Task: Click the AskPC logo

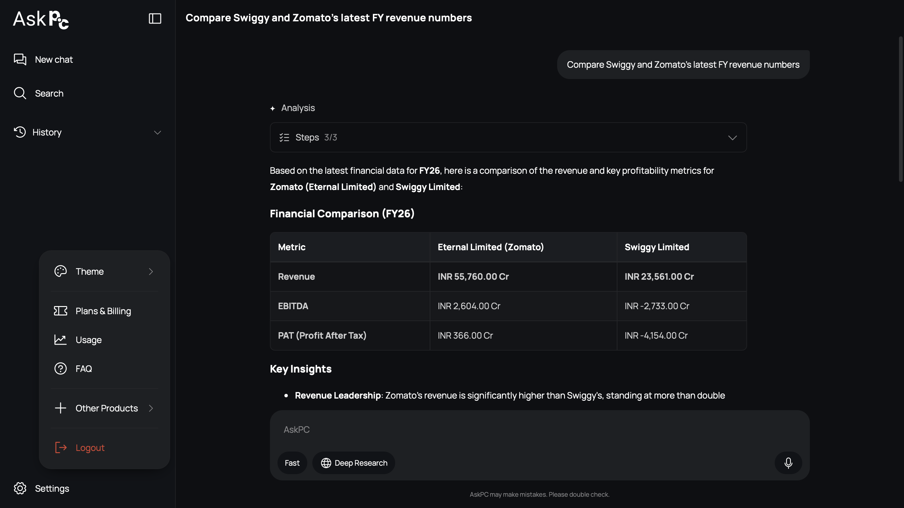Action: tap(41, 19)
